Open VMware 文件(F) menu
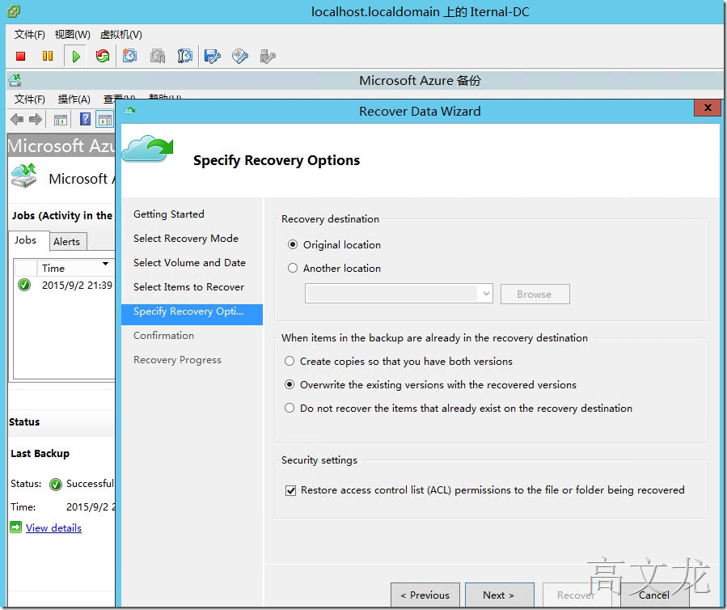 point(30,34)
